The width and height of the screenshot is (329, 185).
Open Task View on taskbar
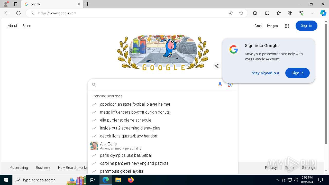(93, 180)
